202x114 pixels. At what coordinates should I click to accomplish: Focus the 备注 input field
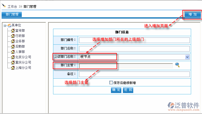coord(134,74)
